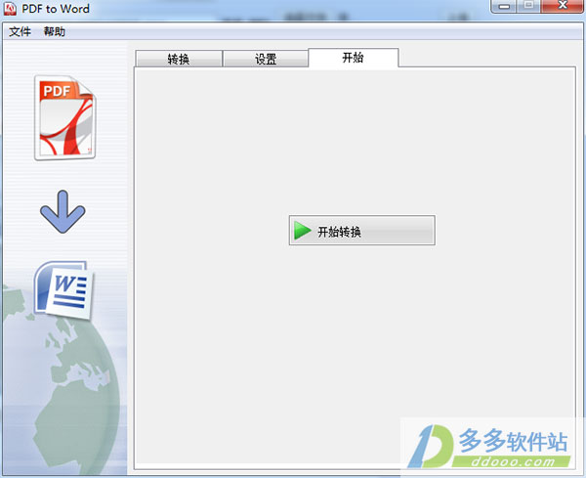586x478 pixels.
Task: Open the 帮助 menu
Action: tap(55, 31)
